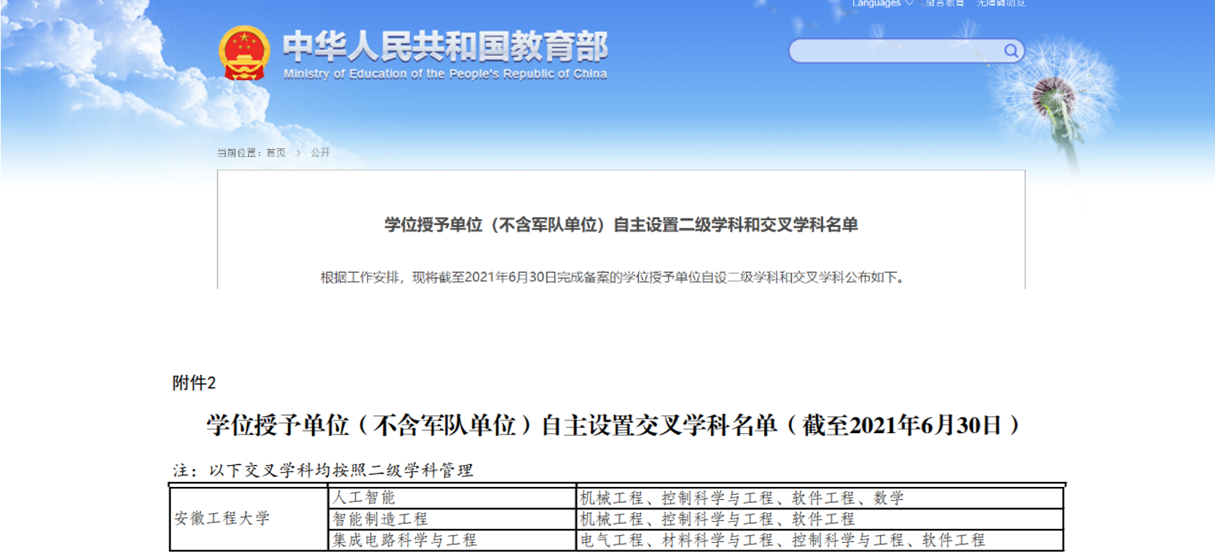Screen dimensions: 1215x556
Task: Select the 智能制造工程 discipline cell
Action: pos(380,519)
